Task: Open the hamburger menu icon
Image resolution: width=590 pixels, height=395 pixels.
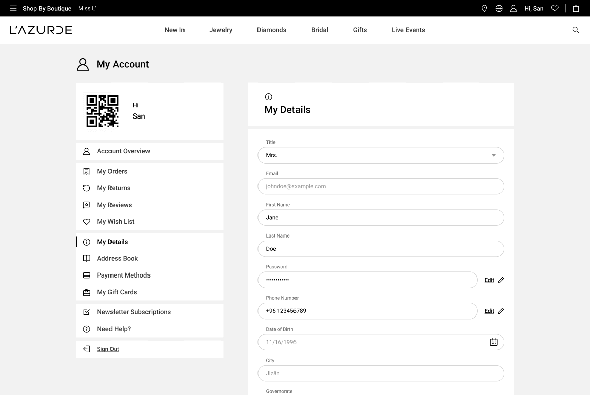Action: click(x=13, y=8)
